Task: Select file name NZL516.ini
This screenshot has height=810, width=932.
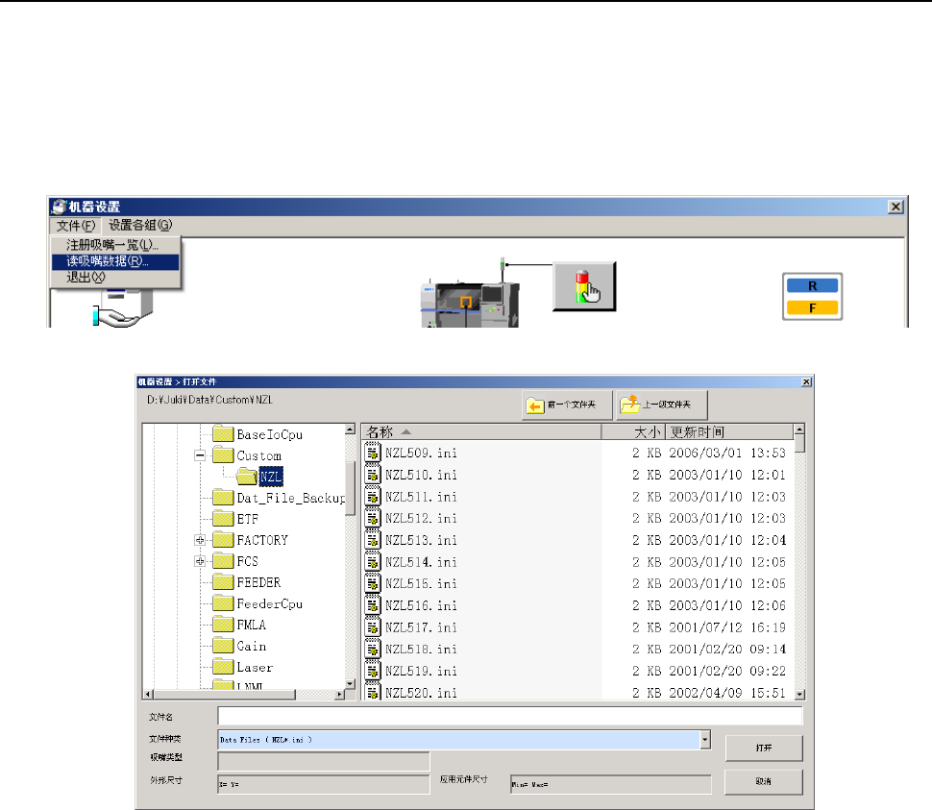Action: click(x=421, y=605)
